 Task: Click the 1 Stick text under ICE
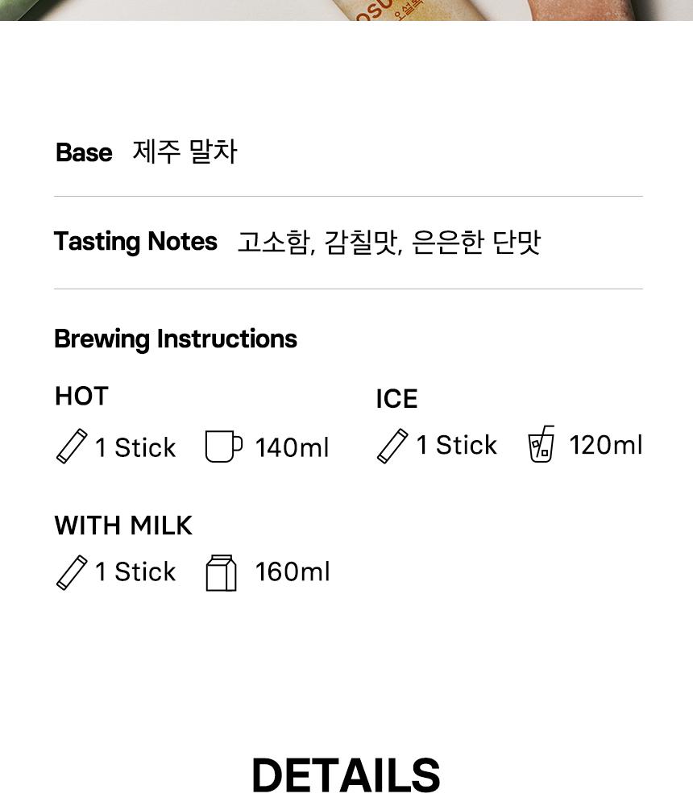click(x=456, y=445)
